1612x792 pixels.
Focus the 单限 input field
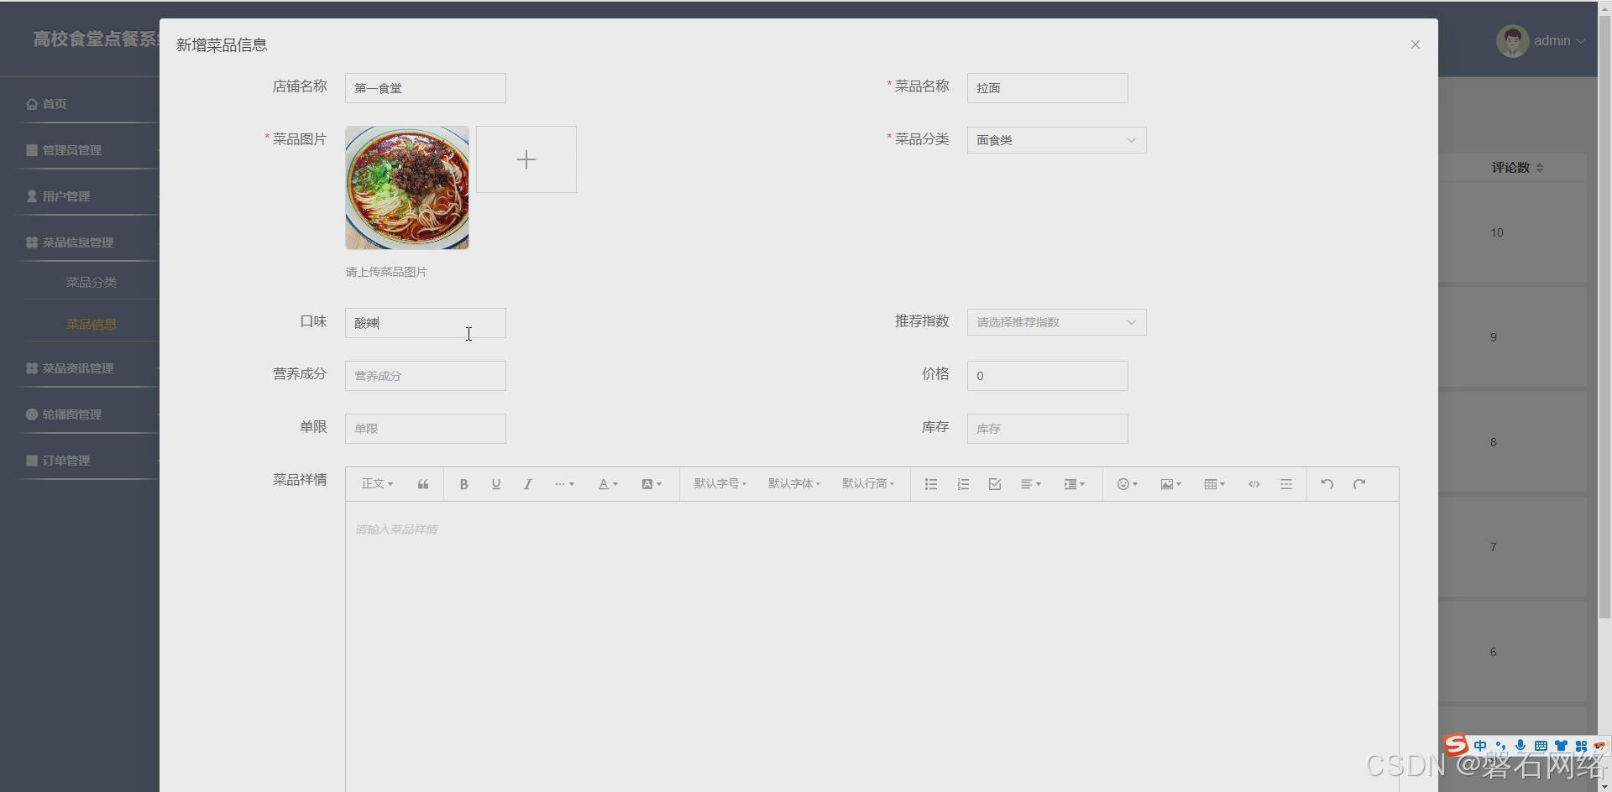click(x=425, y=429)
